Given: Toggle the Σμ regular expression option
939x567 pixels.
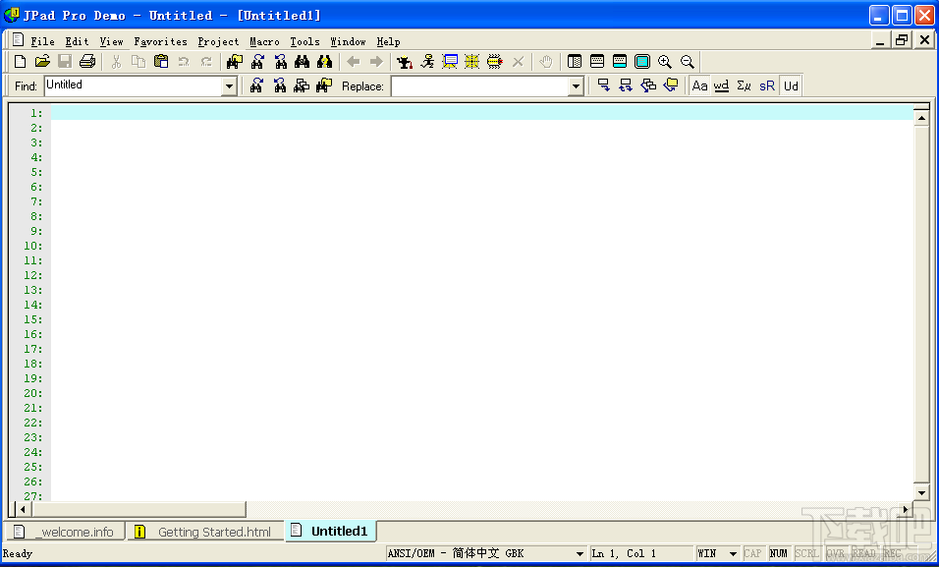Looking at the screenshot, I should point(745,85).
